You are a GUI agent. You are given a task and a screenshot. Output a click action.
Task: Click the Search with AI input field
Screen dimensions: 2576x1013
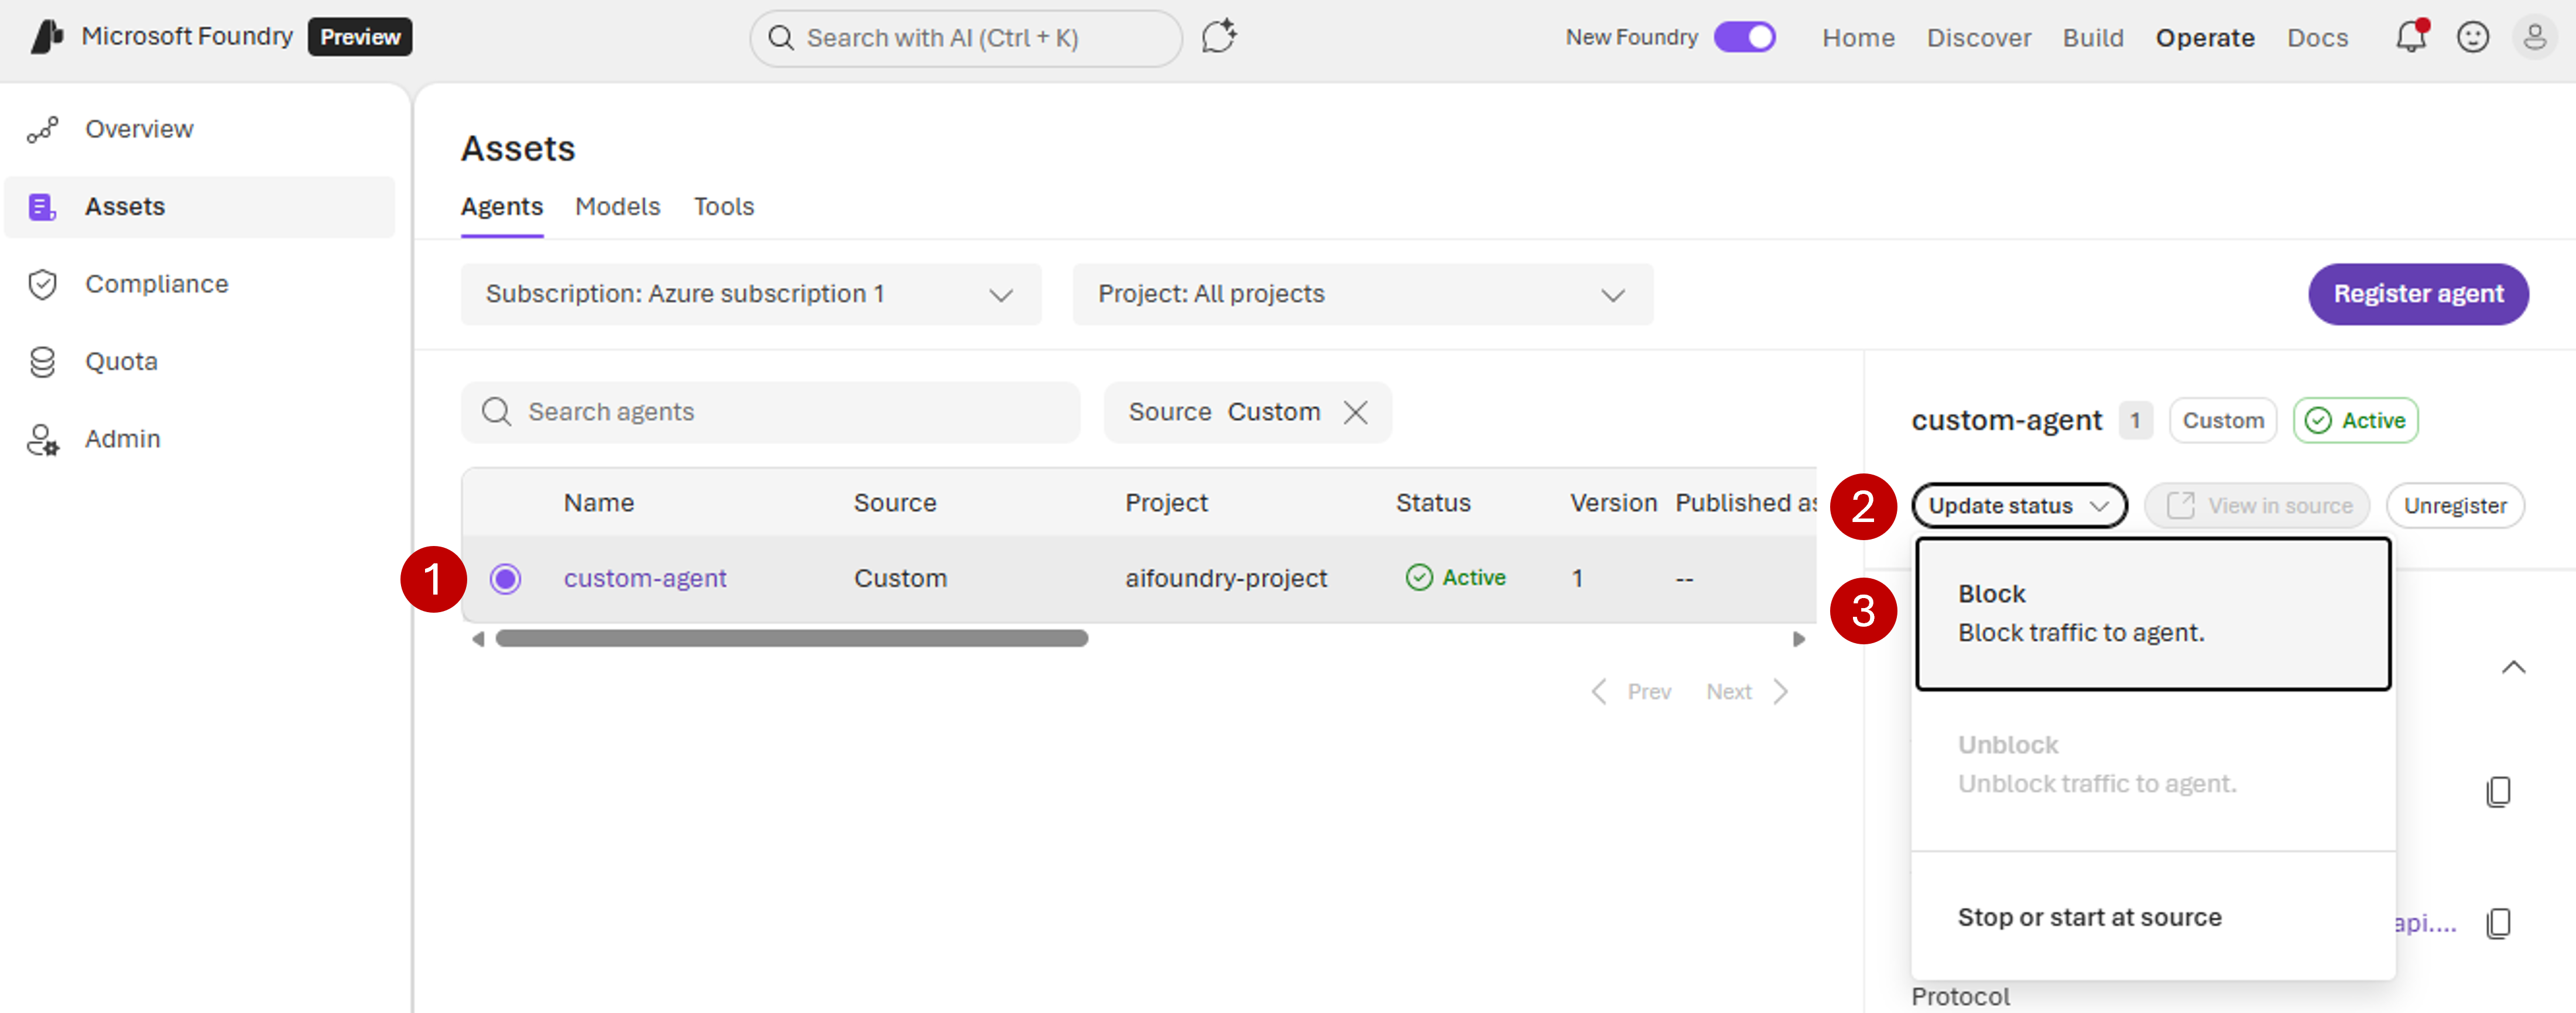(x=966, y=38)
